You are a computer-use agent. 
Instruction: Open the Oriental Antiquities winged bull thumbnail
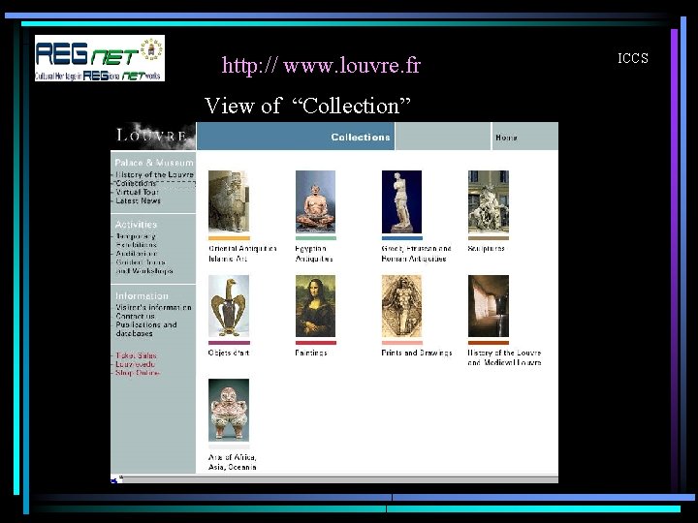pyautogui.click(x=229, y=201)
